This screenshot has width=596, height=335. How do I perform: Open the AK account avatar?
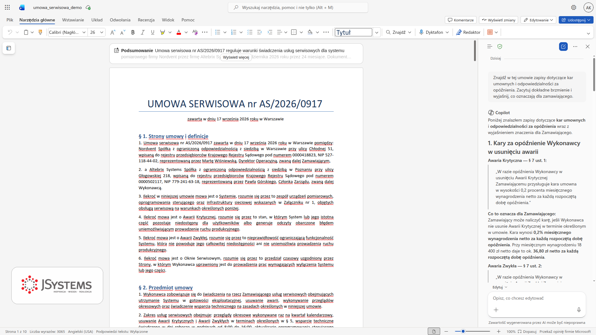(588, 7)
